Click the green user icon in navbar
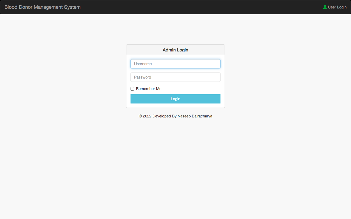 coord(325,7)
